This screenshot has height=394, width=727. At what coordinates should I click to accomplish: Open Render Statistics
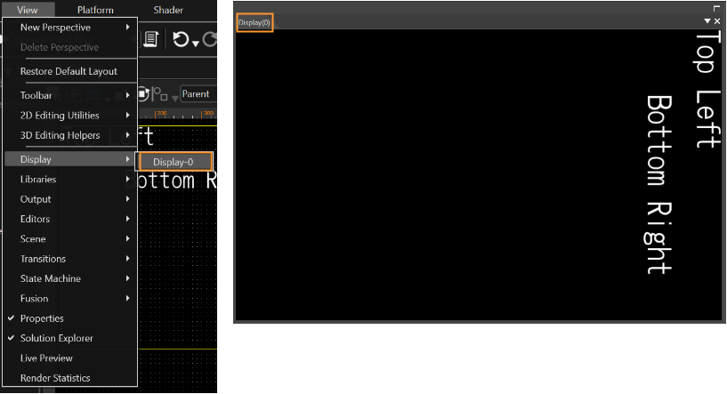click(70, 378)
